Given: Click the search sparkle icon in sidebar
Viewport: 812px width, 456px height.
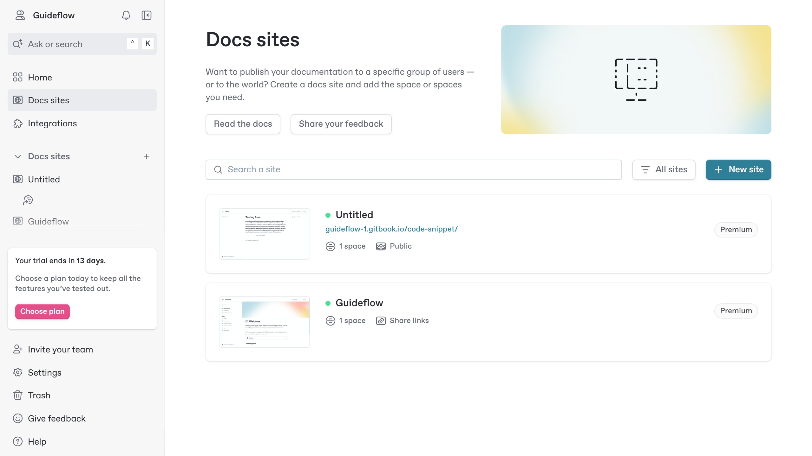Looking at the screenshot, I should pos(18,44).
